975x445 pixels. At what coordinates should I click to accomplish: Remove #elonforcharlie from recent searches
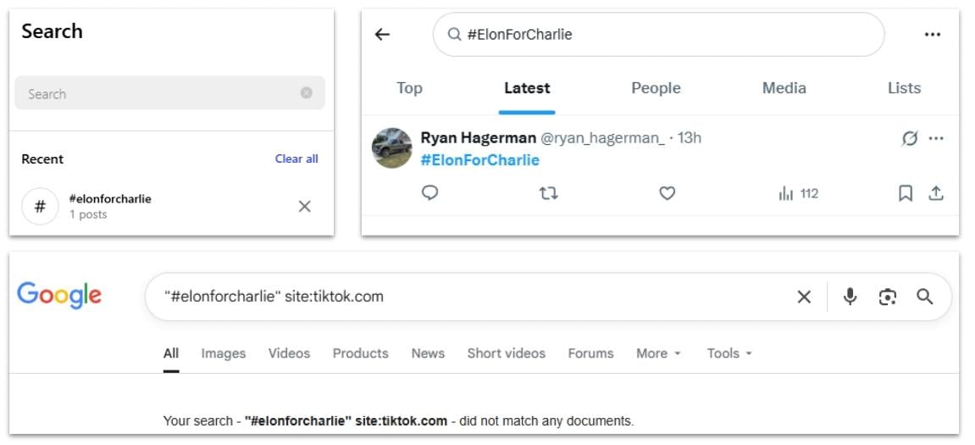[305, 206]
